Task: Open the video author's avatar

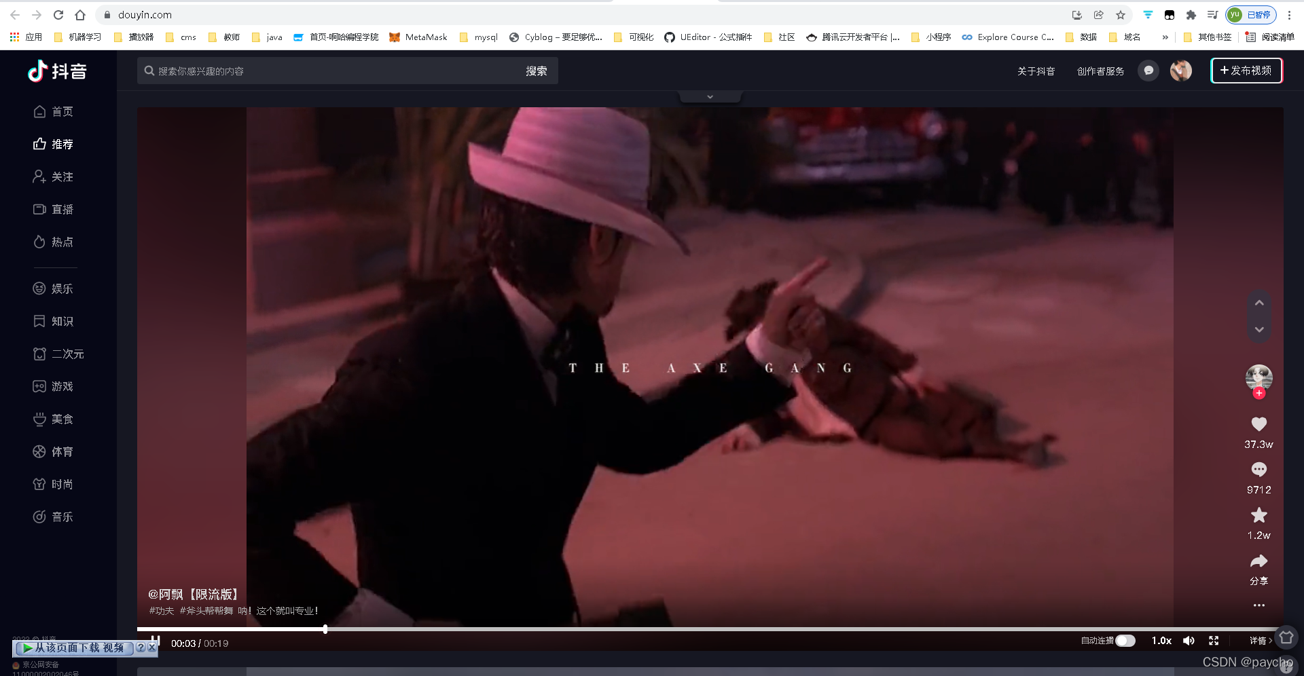Action: 1258,377
